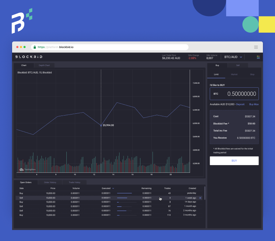
Task: Open the Open Orders tab
Action: click(26, 182)
